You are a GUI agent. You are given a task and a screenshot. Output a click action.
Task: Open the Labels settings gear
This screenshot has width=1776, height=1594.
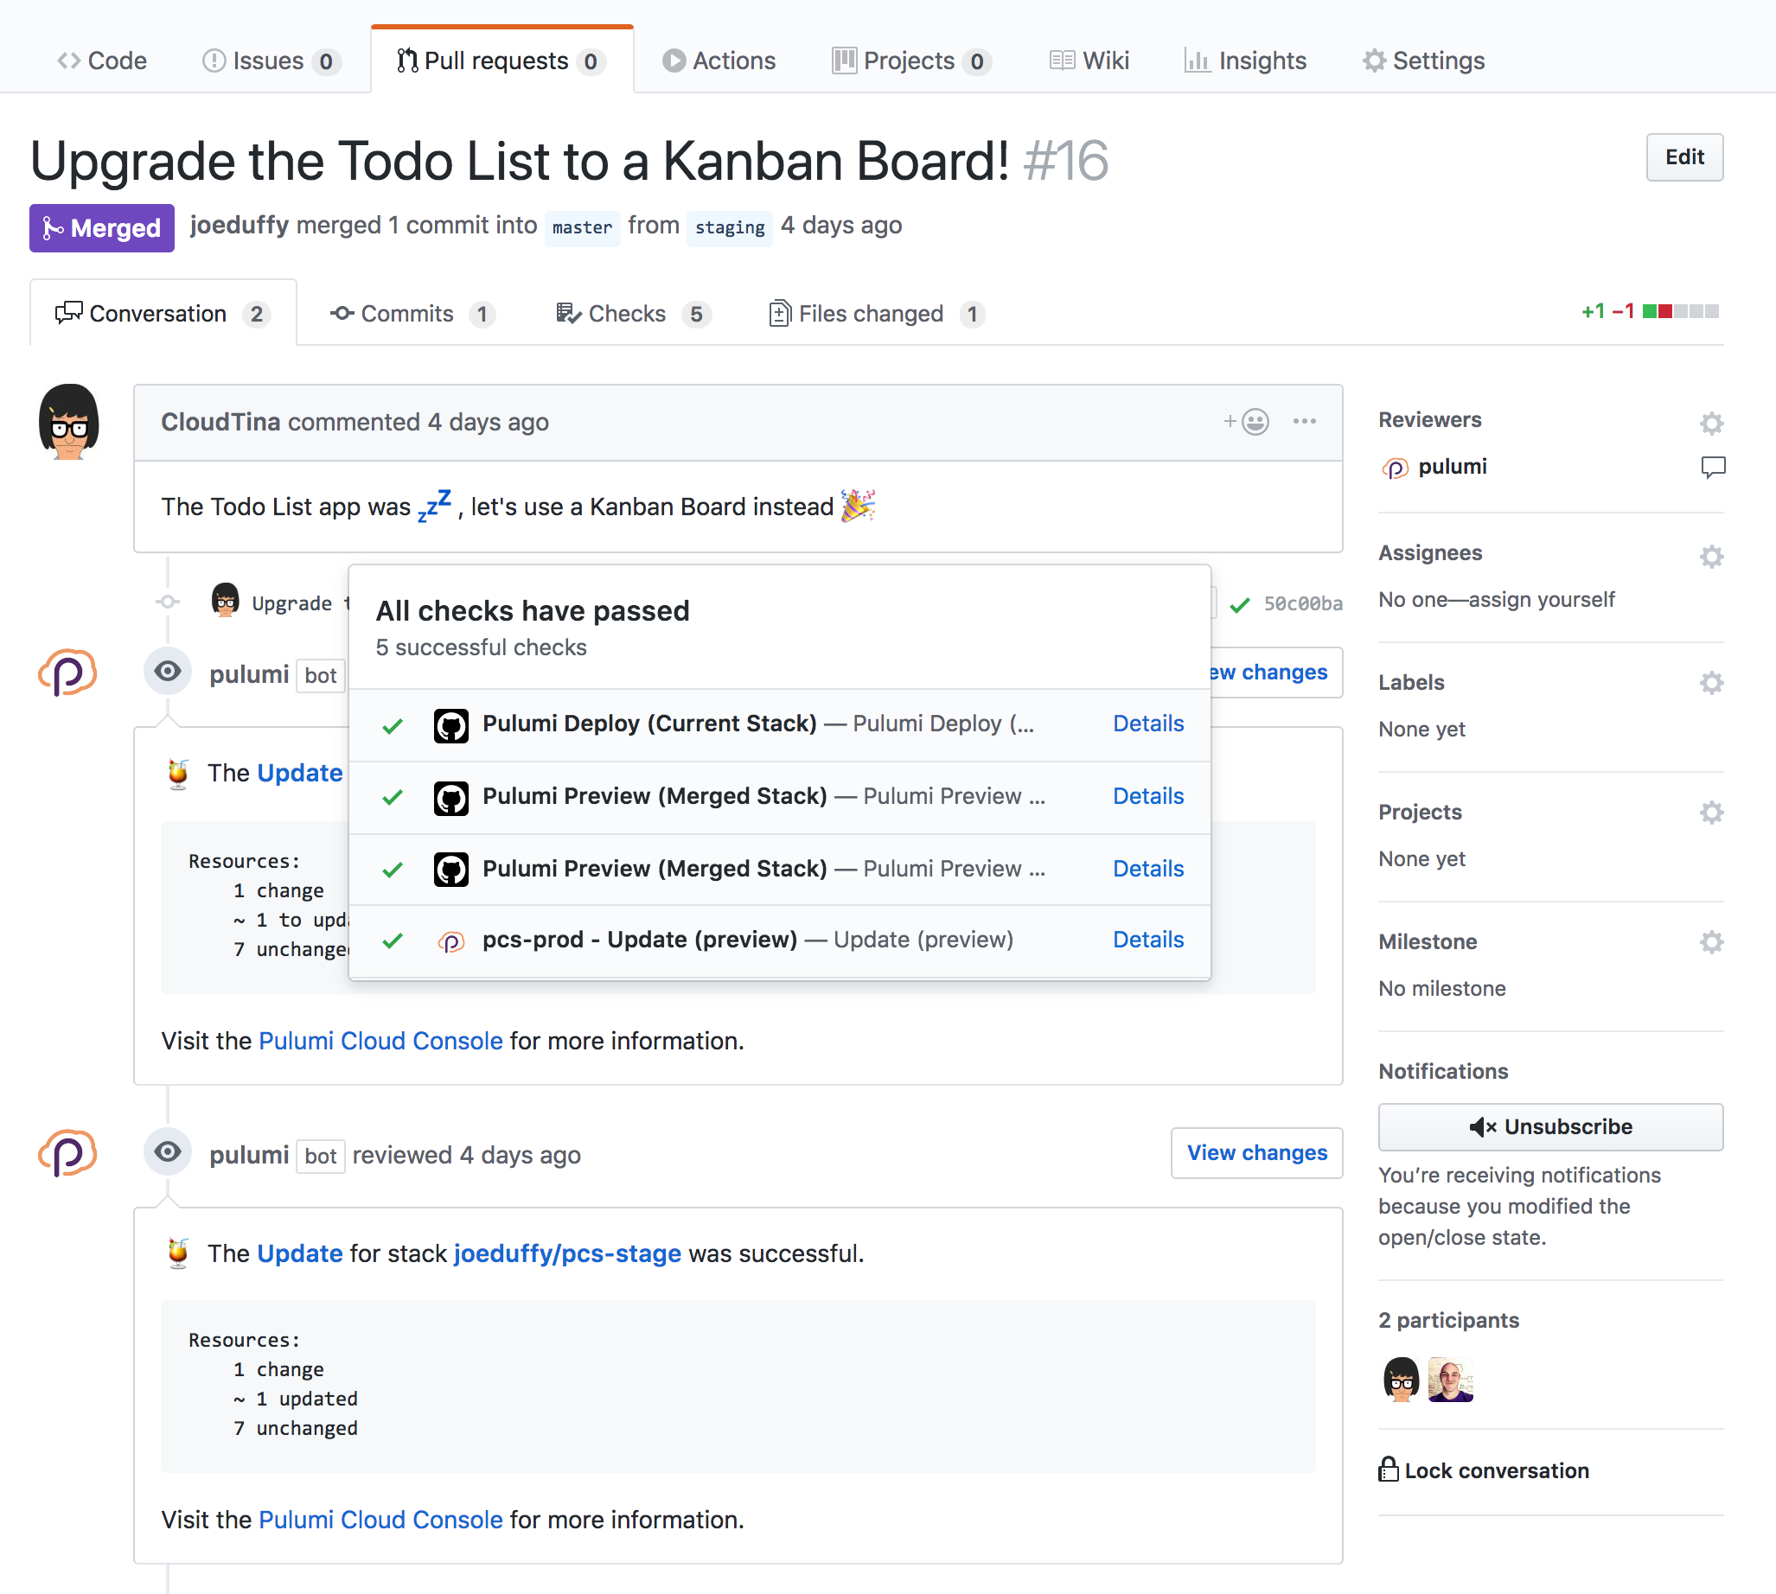(1712, 682)
